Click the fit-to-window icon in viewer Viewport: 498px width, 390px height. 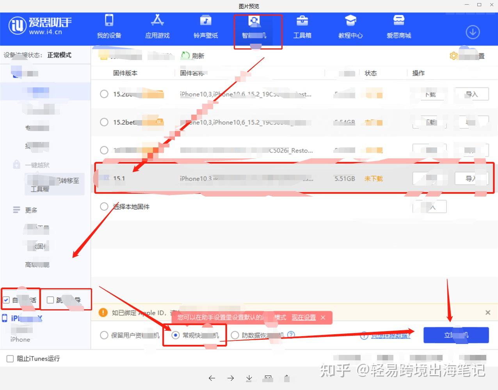click(268, 378)
